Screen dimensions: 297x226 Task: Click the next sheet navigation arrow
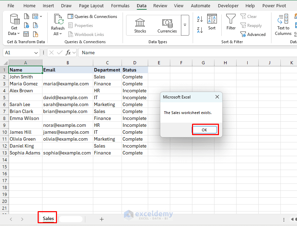pos(22,219)
